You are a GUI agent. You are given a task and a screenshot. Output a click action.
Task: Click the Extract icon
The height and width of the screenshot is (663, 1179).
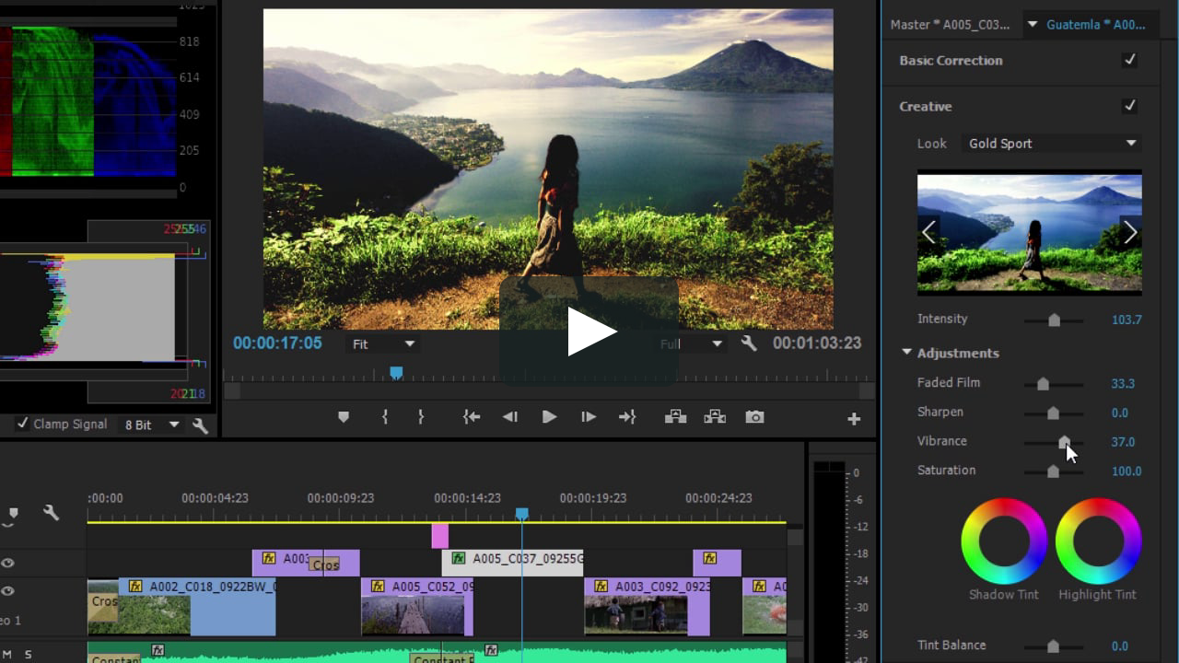click(715, 417)
